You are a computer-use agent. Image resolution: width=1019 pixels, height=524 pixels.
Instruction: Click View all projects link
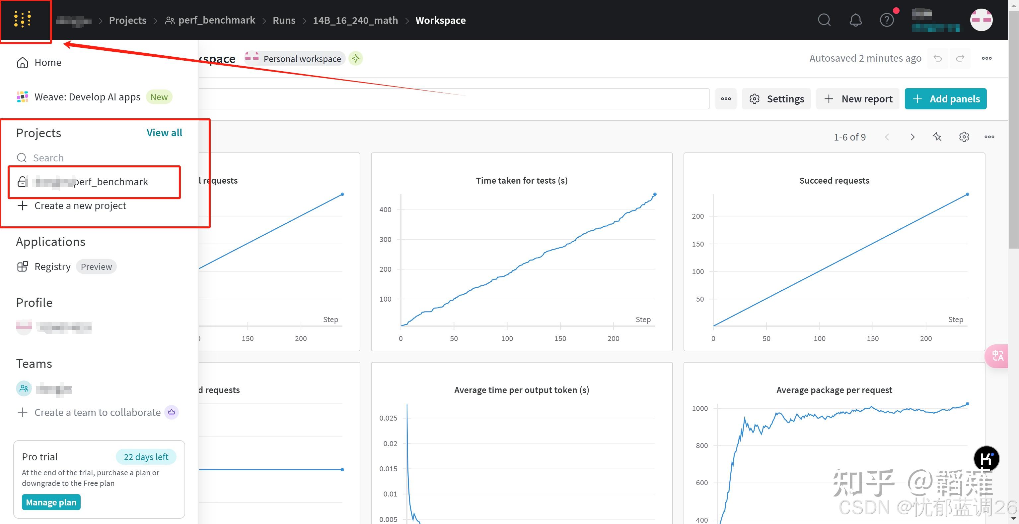pyautogui.click(x=164, y=133)
